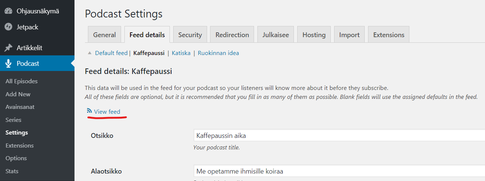Screen dimensions: 485x181
Task: Select the Katiska feed link
Action: (x=181, y=53)
